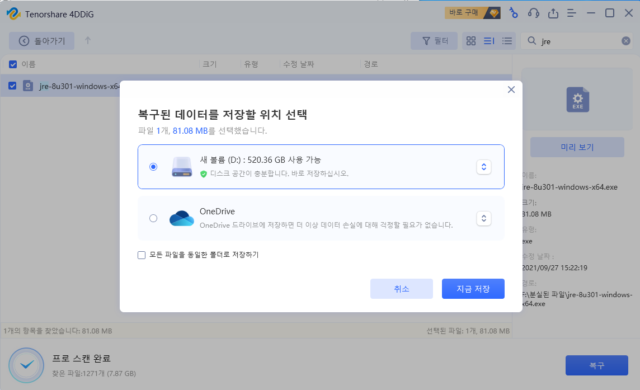
Task: Click the D: drive disk icon
Action: 182,167
